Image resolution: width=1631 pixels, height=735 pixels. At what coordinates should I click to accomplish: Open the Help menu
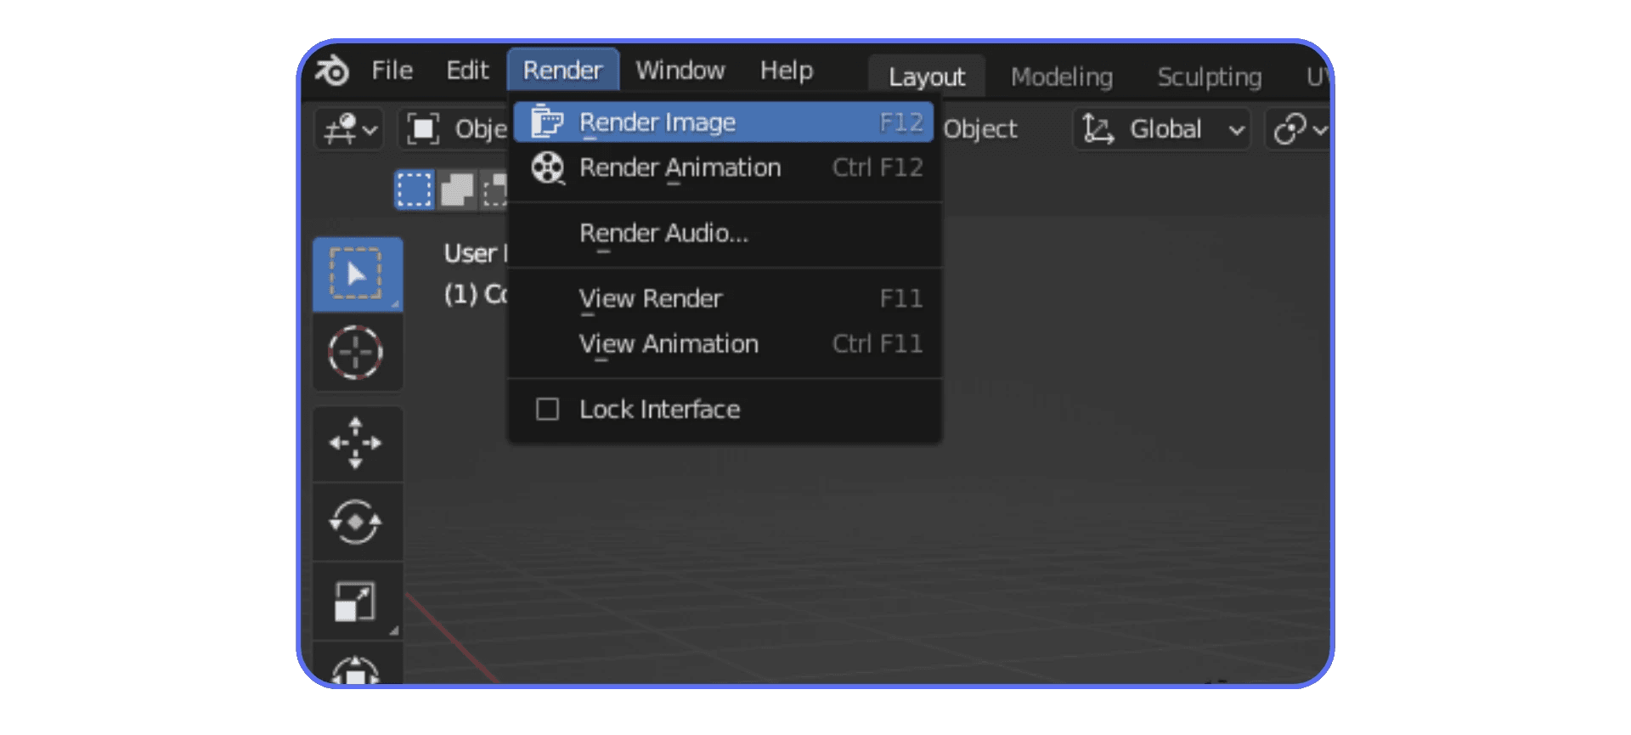coord(787,71)
